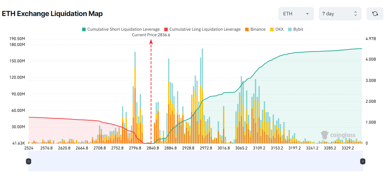Click the 3065.2 x-axis label

242,148
